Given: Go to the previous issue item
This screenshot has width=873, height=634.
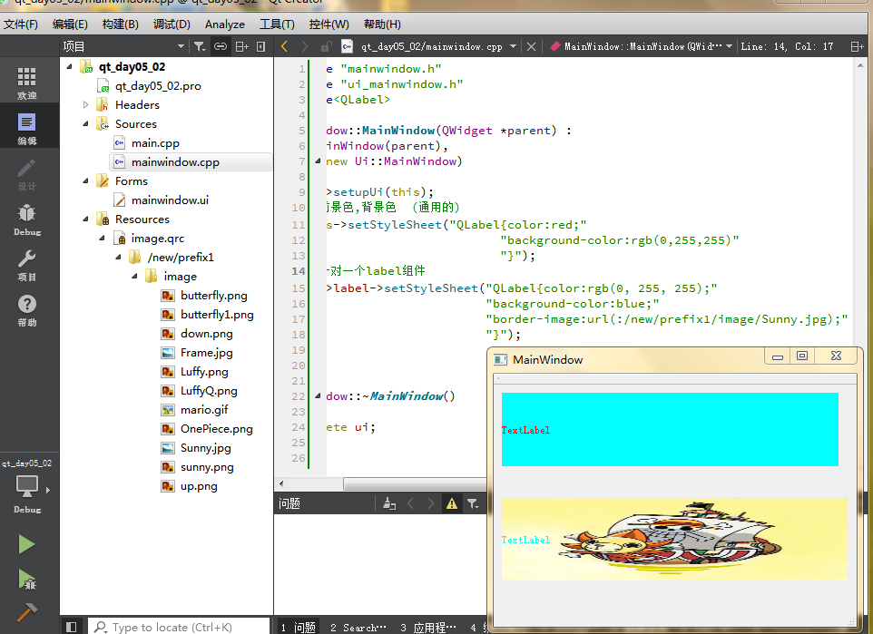Looking at the screenshot, I should (x=410, y=503).
